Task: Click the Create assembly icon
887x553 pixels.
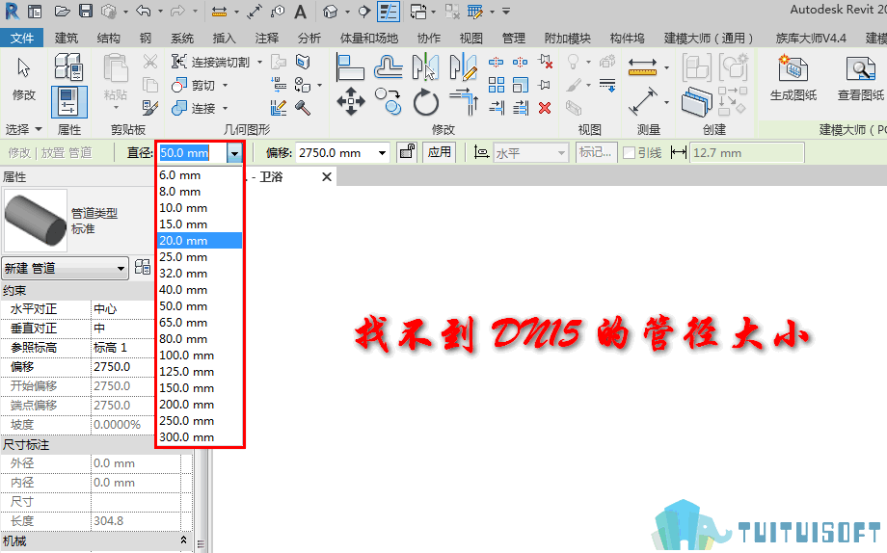Action: pos(696,67)
